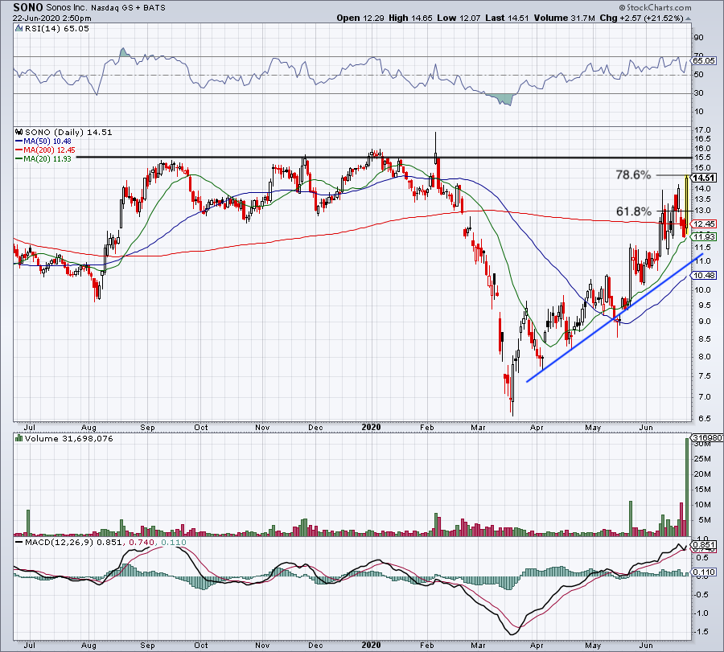Click the up arrow after the Chg percentage
Image resolution: width=724 pixels, height=652 pixels.
click(x=688, y=18)
